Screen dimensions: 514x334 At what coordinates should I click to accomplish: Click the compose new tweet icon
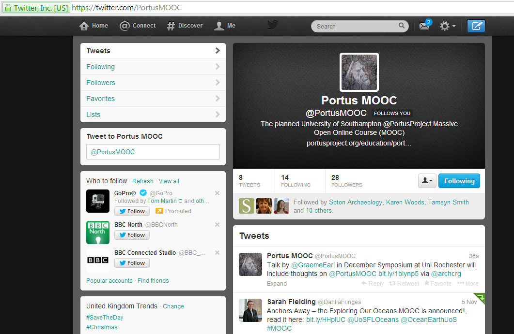coord(476,26)
